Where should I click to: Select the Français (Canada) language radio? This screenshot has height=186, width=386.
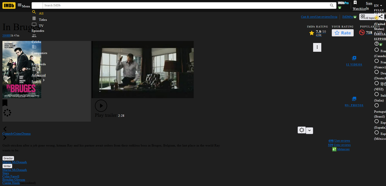(x=377, y=50)
